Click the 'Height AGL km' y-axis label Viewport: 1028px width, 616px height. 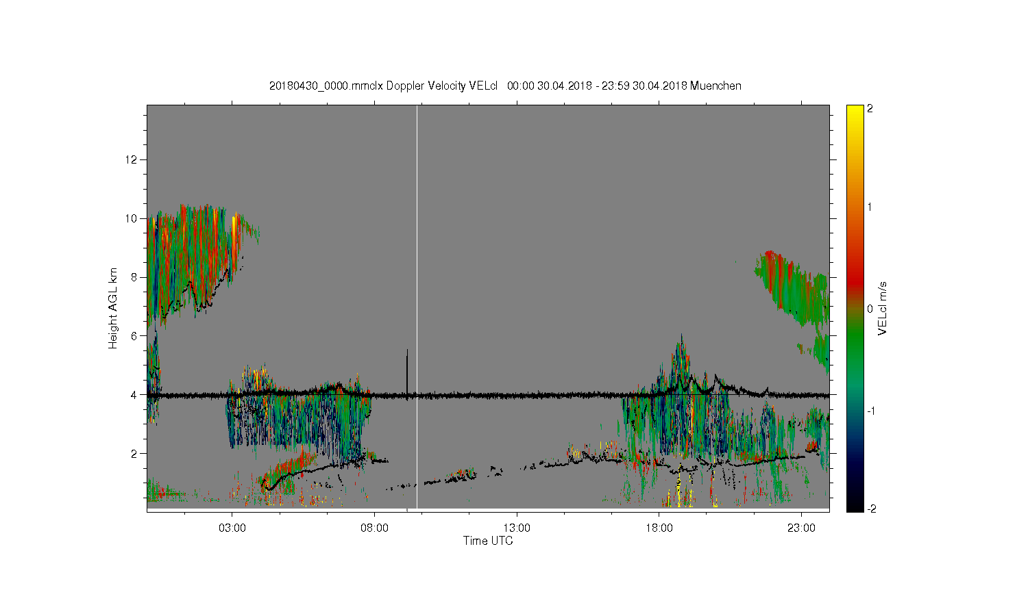[x=113, y=308]
